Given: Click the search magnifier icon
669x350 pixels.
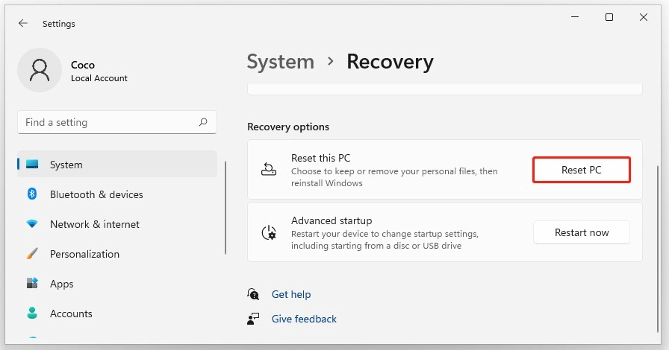Looking at the screenshot, I should (203, 122).
